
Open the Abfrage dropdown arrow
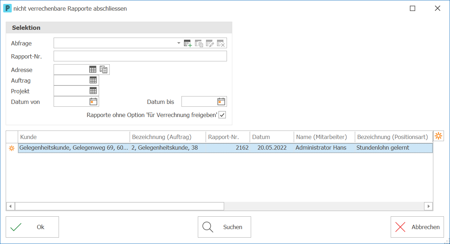pyautogui.click(x=179, y=43)
